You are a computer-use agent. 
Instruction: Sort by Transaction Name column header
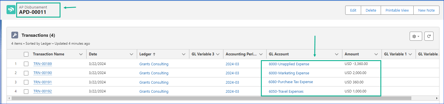pos(49,54)
